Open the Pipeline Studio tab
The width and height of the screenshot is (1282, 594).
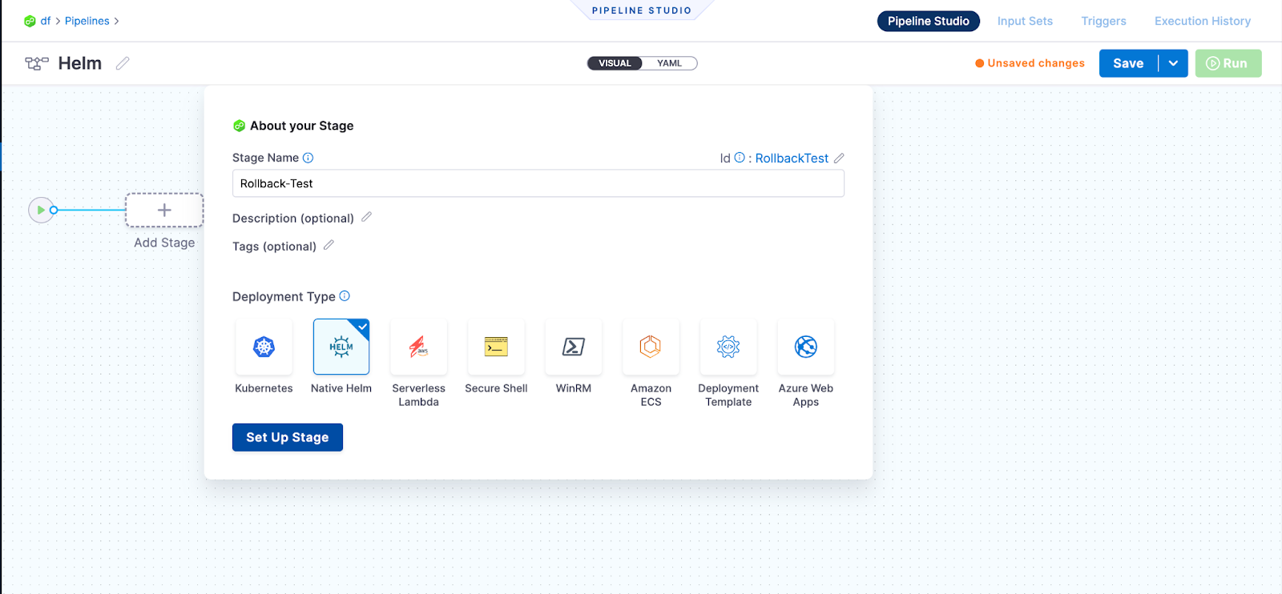[929, 21]
